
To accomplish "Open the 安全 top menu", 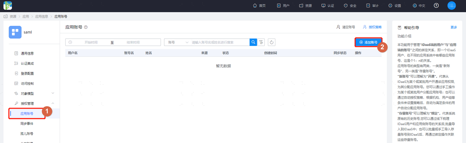I will (x=350, y=6).
